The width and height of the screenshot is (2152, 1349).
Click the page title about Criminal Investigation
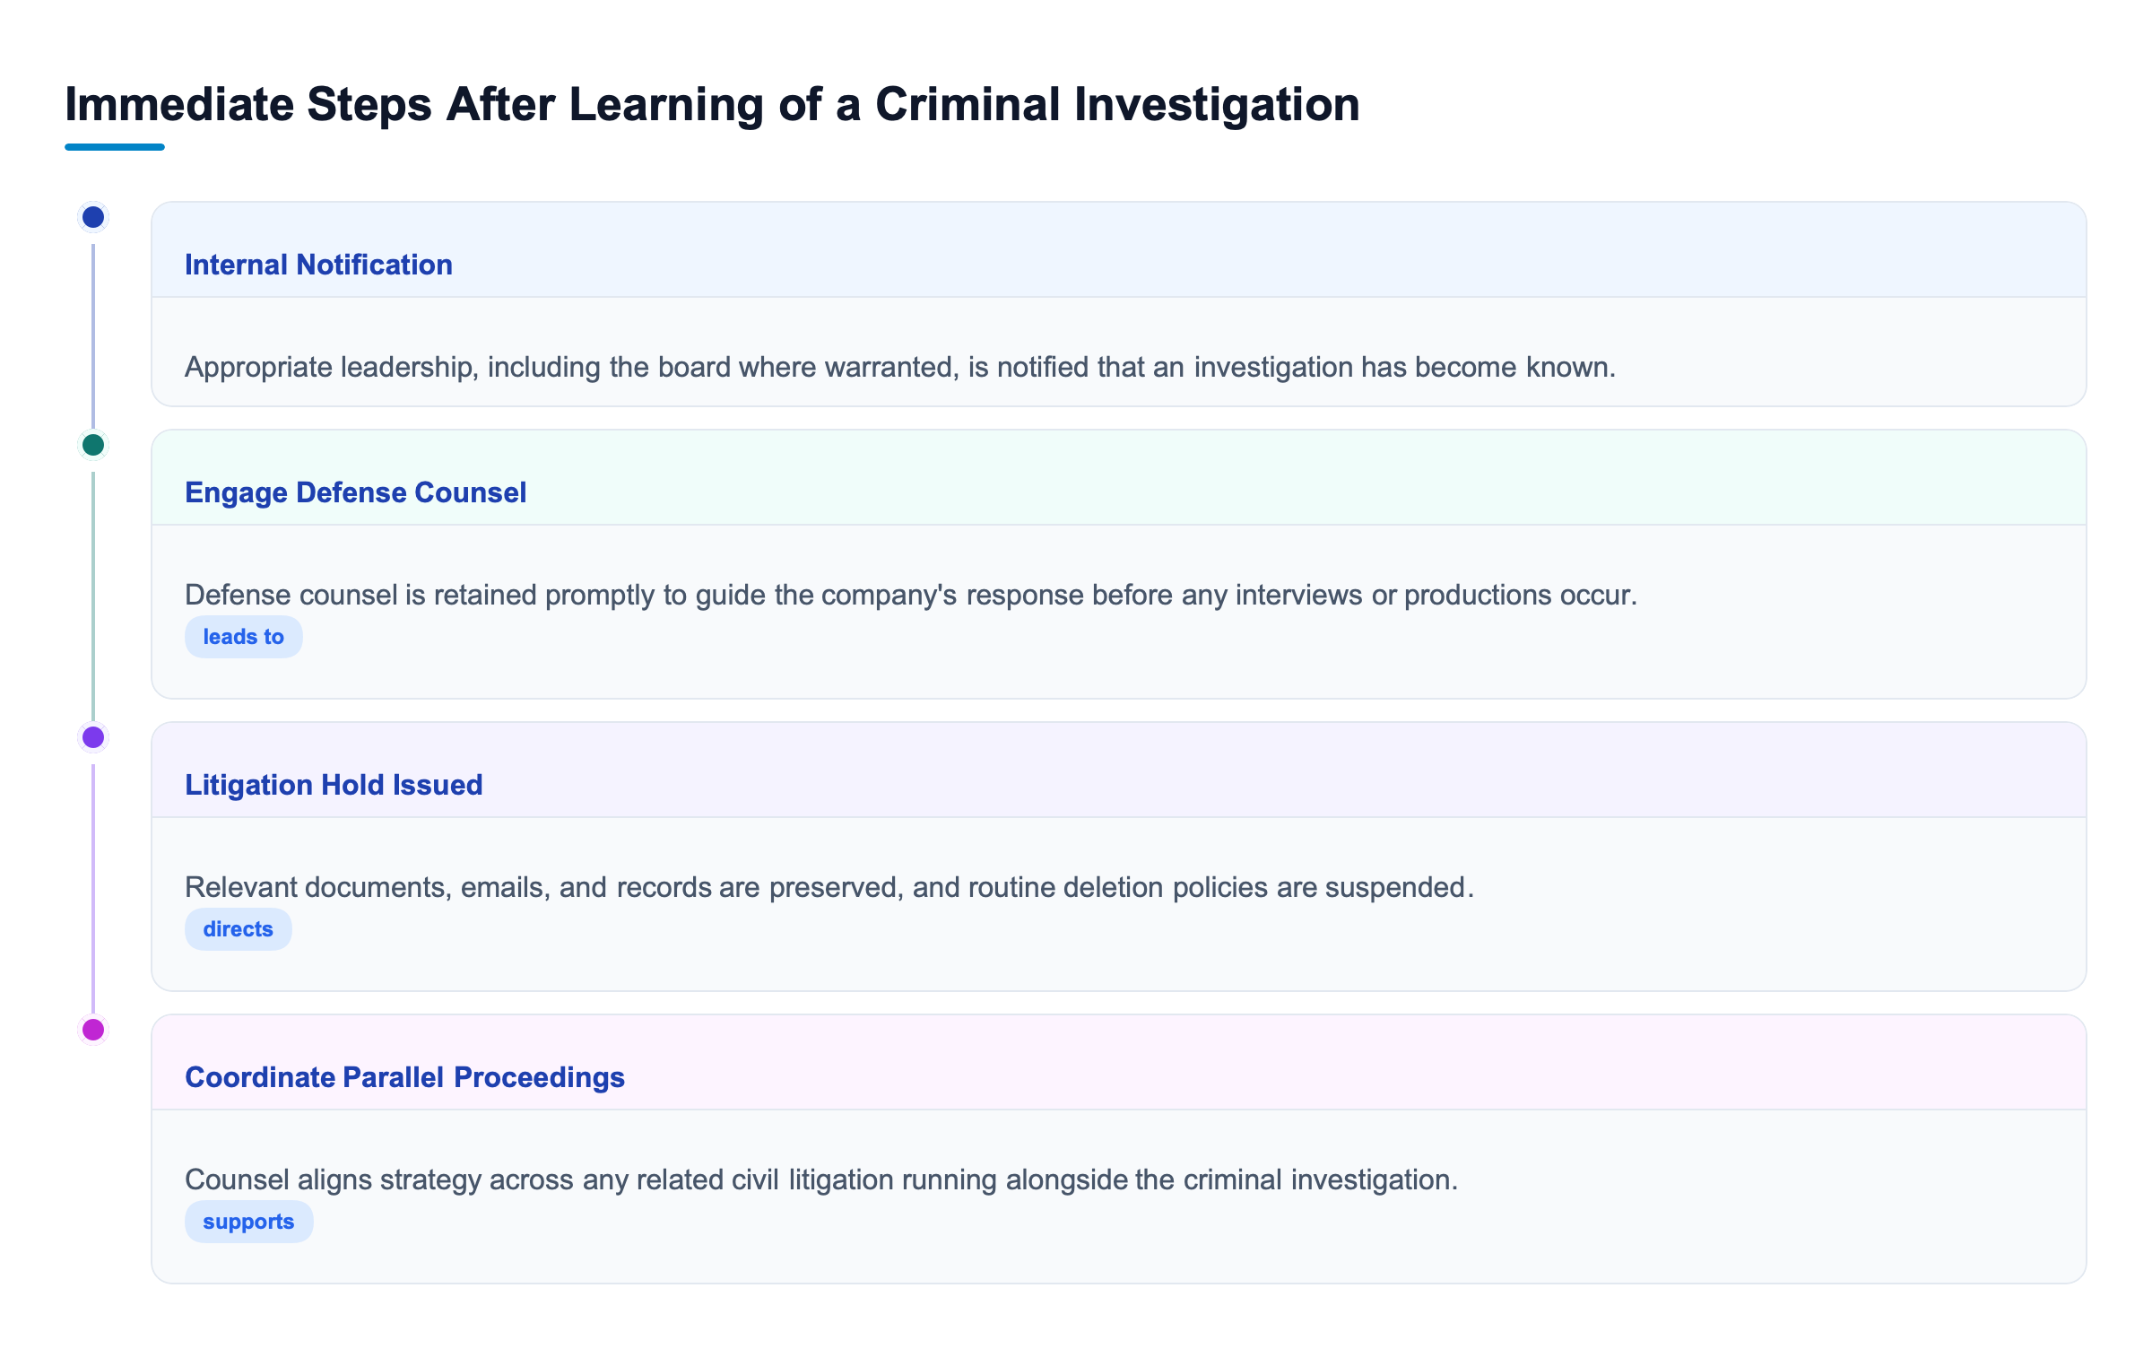(712, 104)
